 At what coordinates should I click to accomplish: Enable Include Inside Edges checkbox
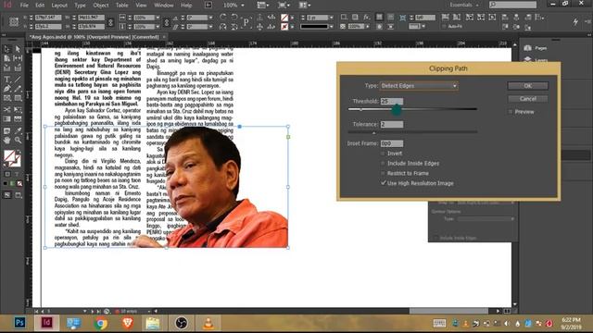point(383,164)
